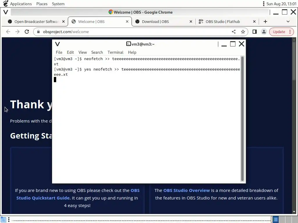Close the Download | OBS tab
The image size is (298, 223).
coord(191,21)
